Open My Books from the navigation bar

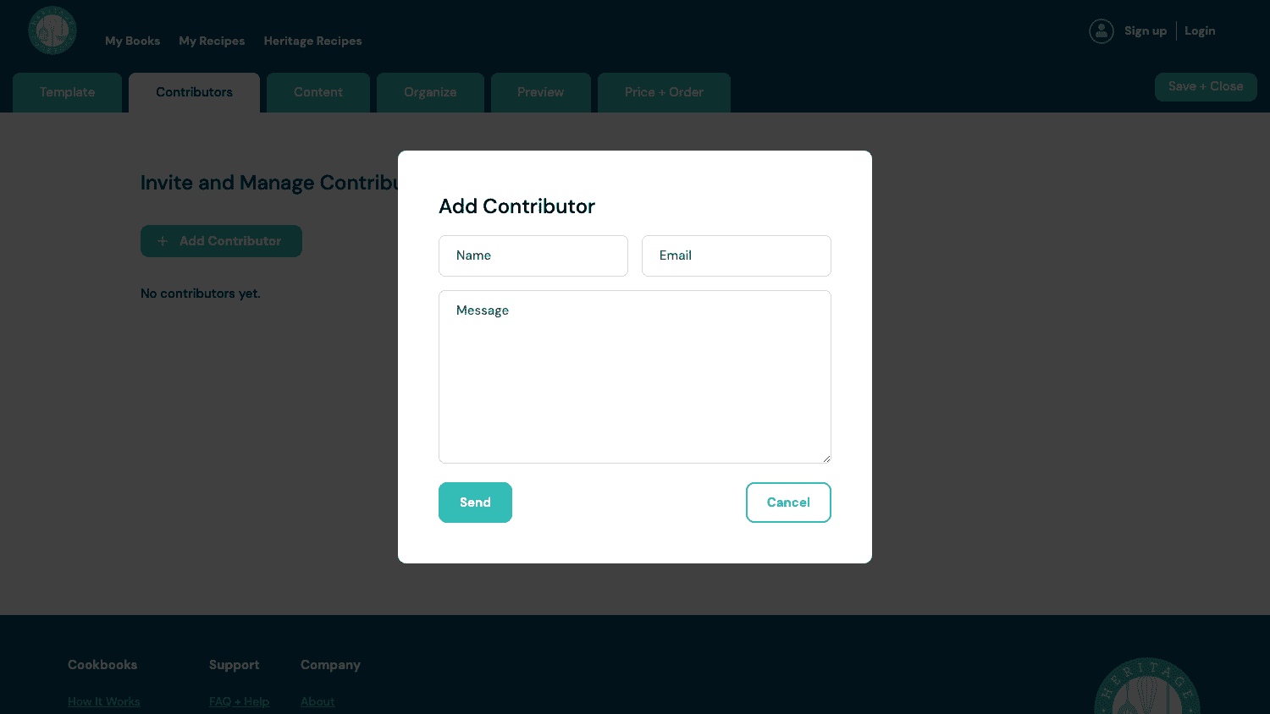click(132, 41)
